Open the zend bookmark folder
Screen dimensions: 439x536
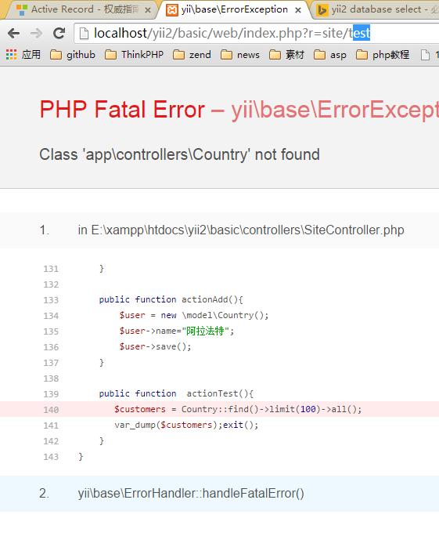192,55
